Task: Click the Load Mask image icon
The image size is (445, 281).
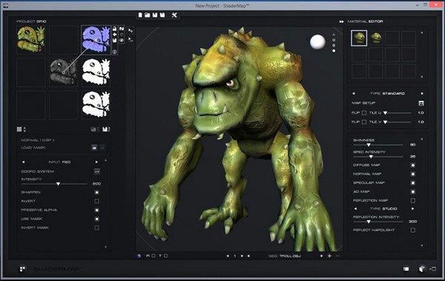Action: (x=94, y=148)
